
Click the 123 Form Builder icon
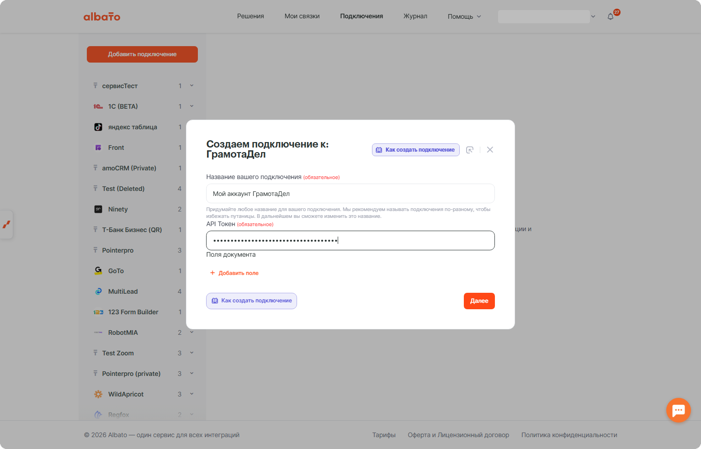point(98,312)
